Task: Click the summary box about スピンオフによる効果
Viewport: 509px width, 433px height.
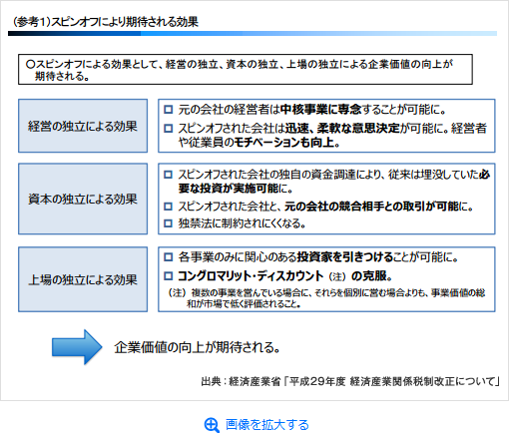Action: click(x=246, y=70)
